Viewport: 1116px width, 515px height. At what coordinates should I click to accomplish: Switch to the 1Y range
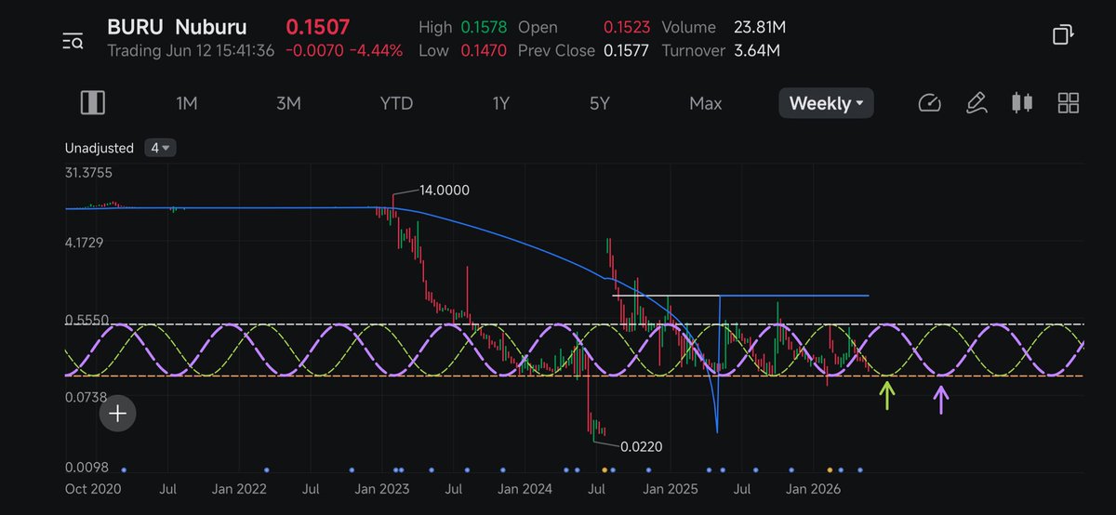501,103
